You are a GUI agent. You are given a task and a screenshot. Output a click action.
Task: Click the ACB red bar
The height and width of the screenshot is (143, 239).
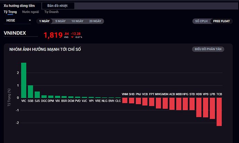coord(172,104)
